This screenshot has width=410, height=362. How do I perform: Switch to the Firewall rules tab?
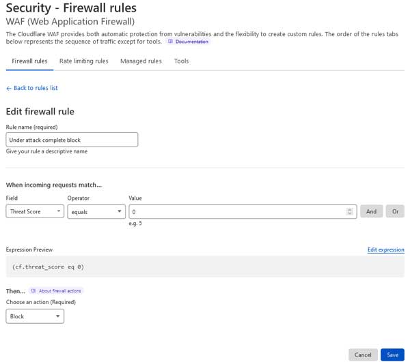(x=29, y=61)
